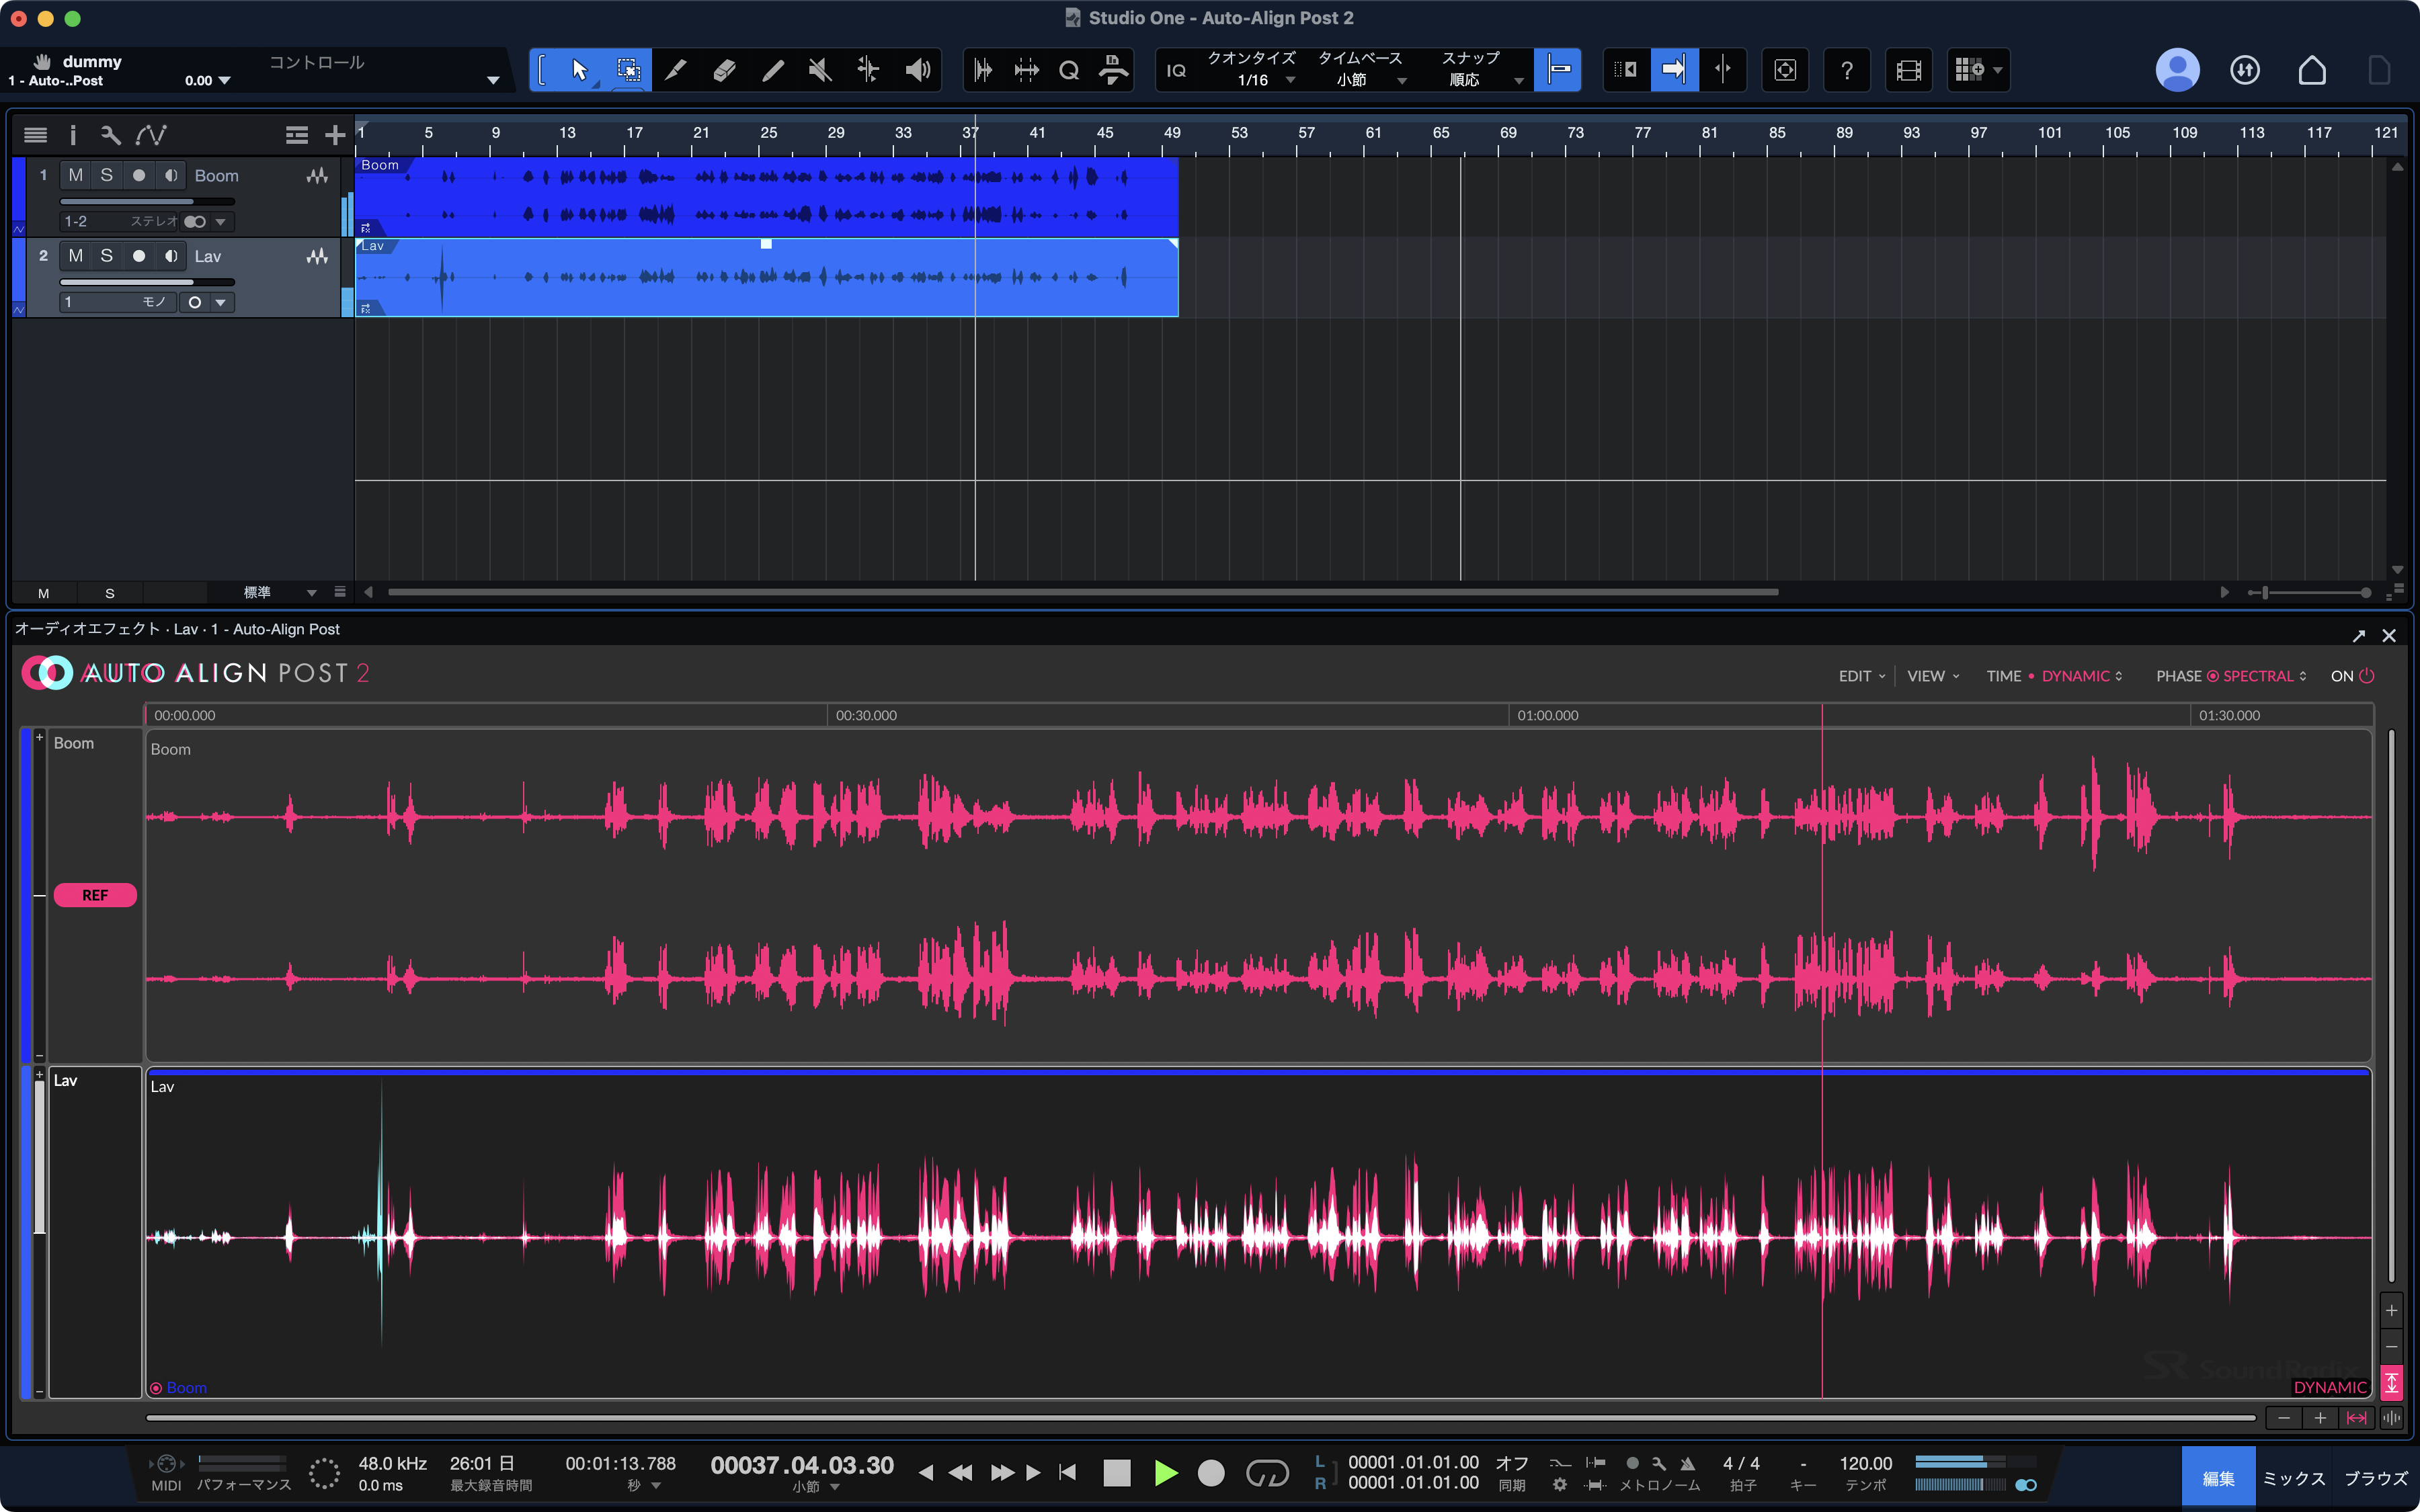Change the PHASE SPECTRAL mode selector
Viewport: 2420px width, 1512px height.
point(2264,676)
